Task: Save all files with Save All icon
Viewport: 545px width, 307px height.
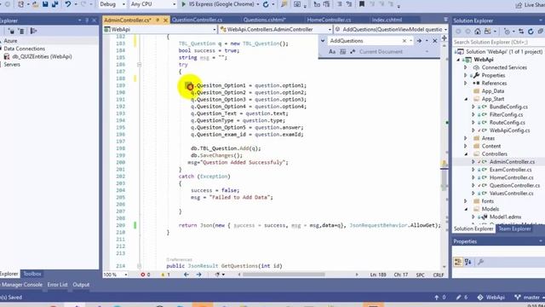Action: (54, 4)
